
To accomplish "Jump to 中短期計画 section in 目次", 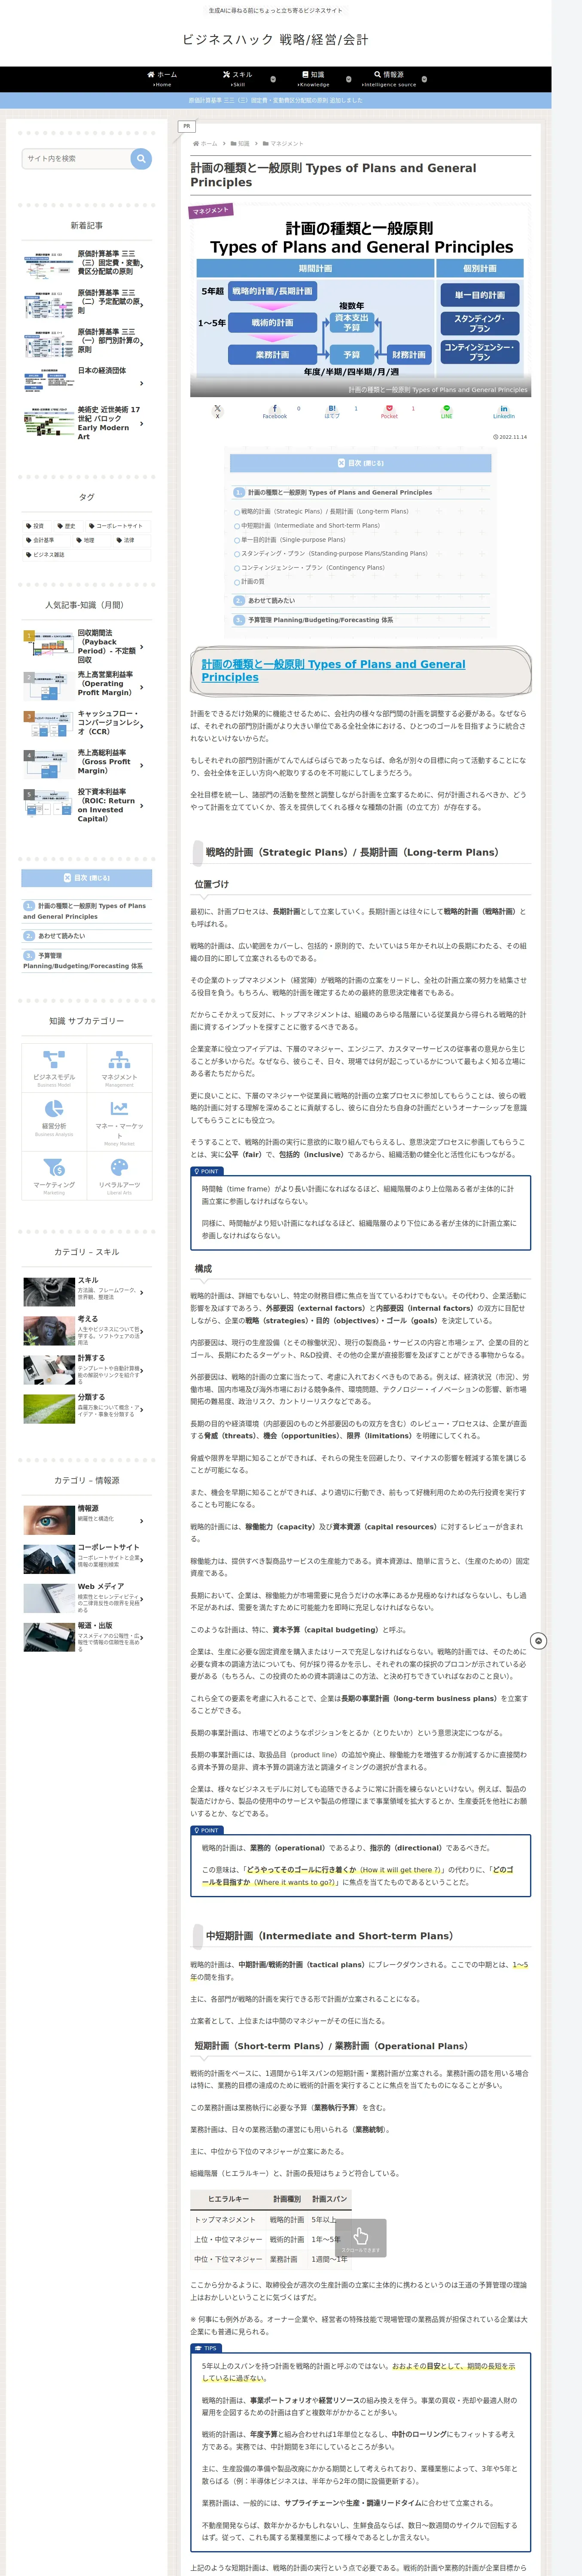I will coord(310,525).
